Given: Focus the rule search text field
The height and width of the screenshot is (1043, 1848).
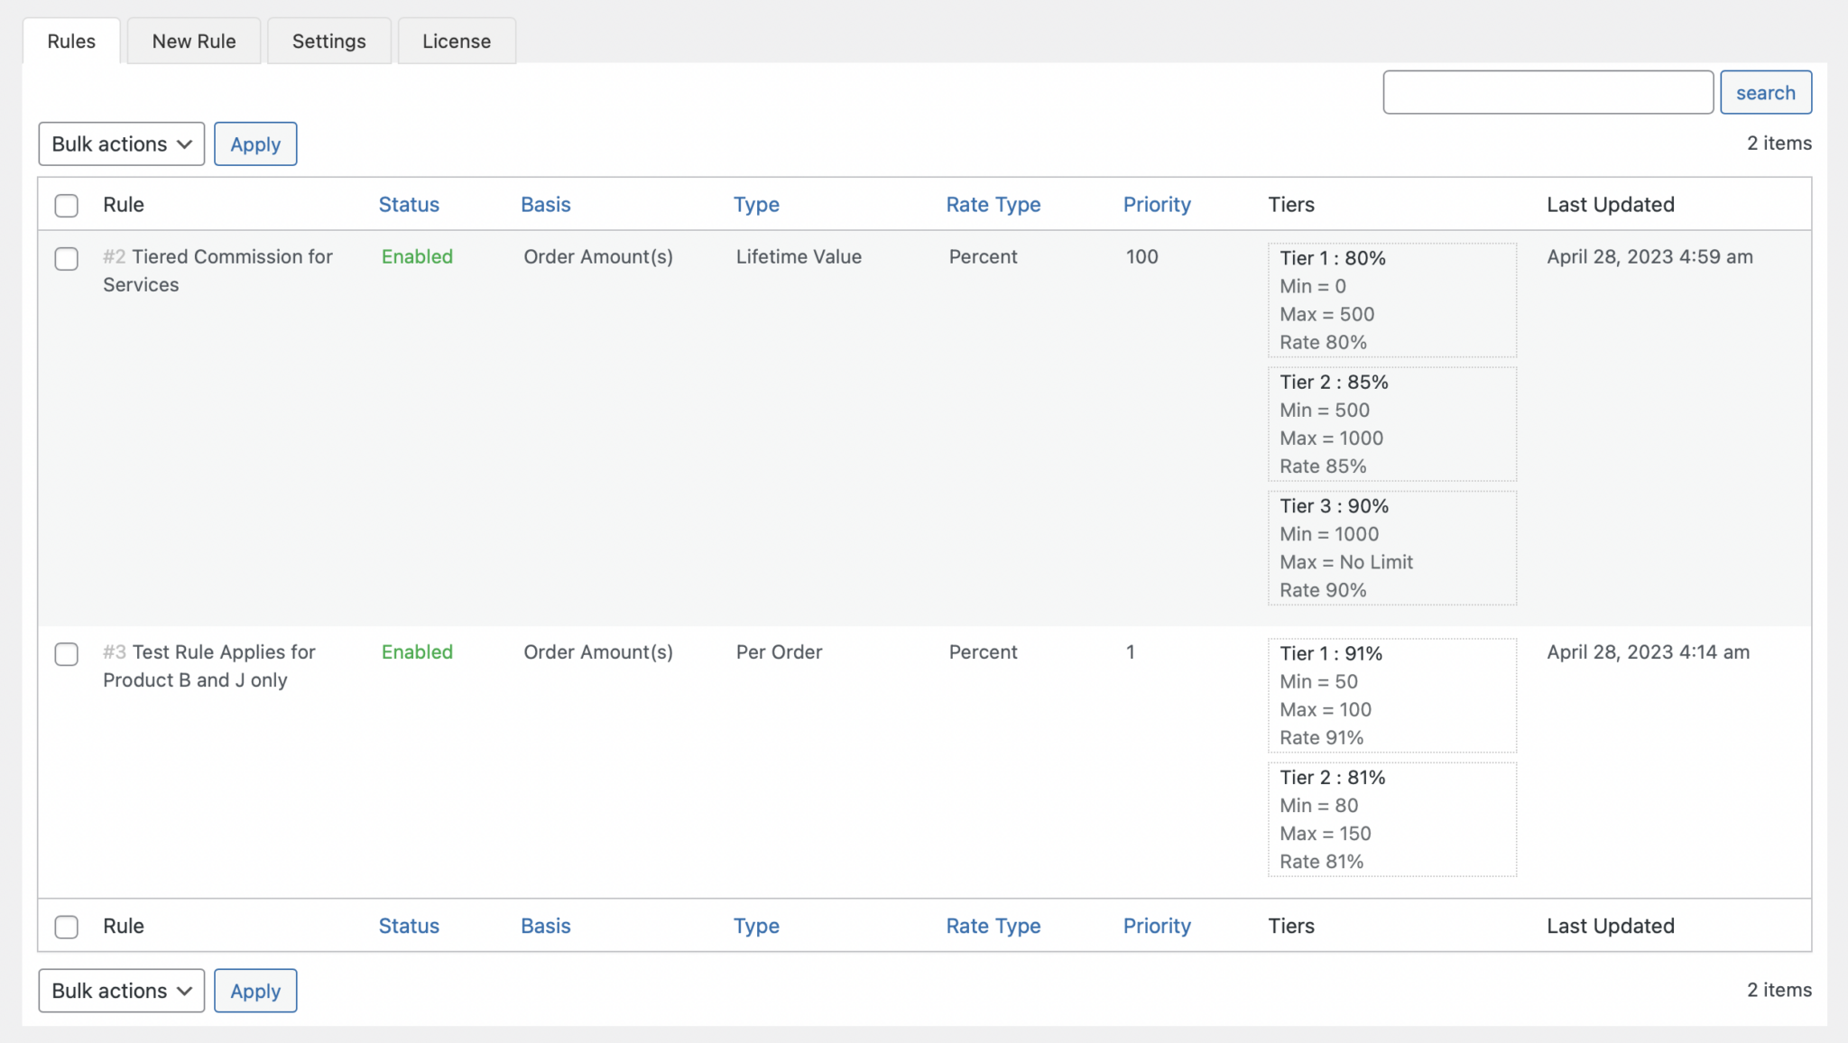Looking at the screenshot, I should [1548, 93].
